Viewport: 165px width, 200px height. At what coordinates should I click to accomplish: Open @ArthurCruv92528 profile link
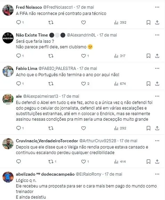tap(98, 141)
